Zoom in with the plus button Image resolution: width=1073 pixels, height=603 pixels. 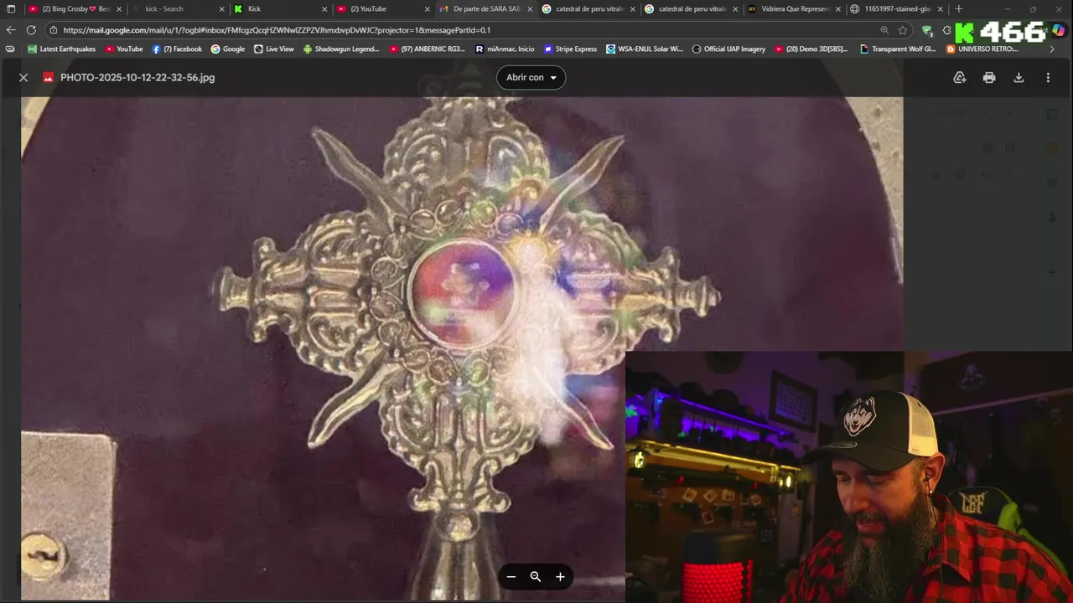[560, 576]
